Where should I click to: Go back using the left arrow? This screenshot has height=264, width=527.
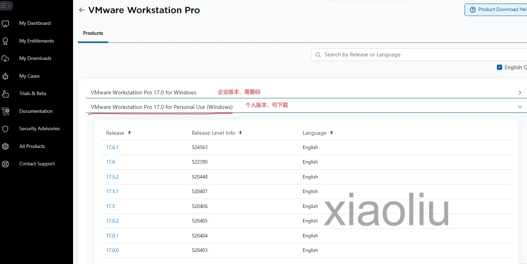82,10
